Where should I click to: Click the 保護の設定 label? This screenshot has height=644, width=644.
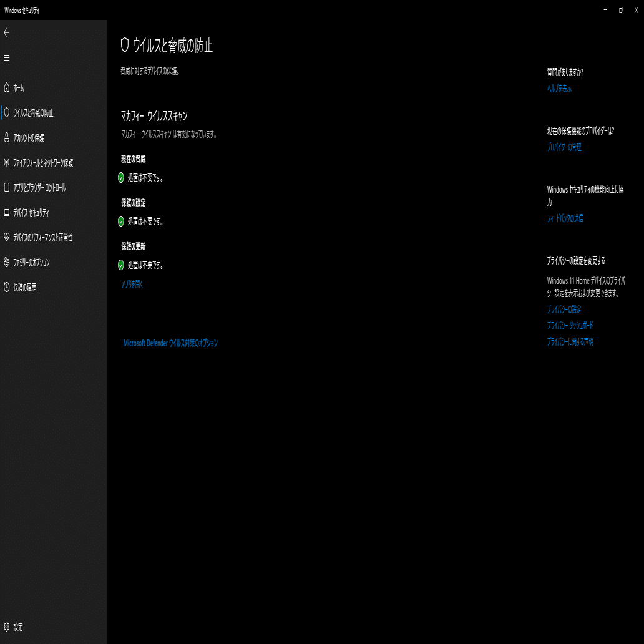pyautogui.click(x=133, y=202)
